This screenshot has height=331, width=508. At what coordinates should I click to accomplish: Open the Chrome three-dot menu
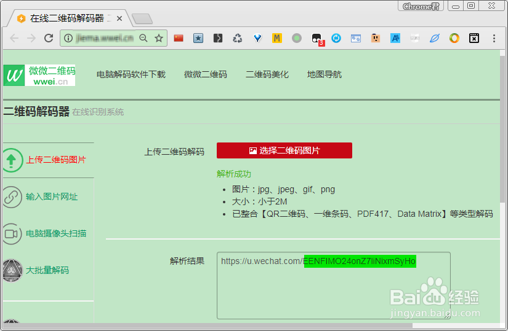pos(494,38)
